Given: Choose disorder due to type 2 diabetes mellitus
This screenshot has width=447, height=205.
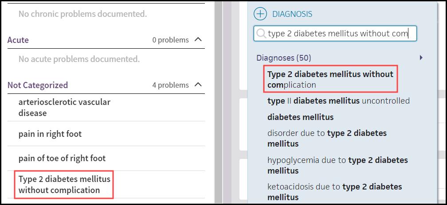Looking at the screenshot, I should point(327,139).
